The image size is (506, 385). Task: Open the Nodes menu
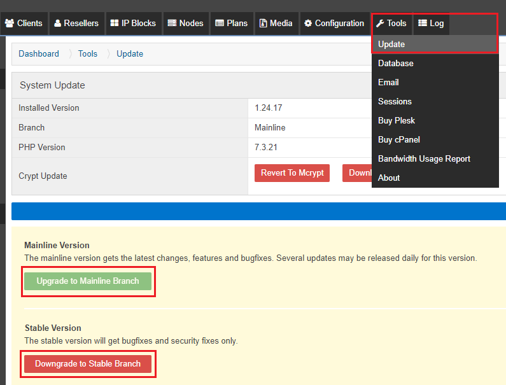click(186, 24)
